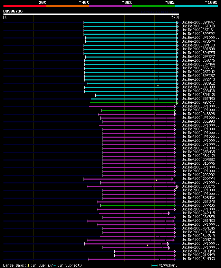Select label UniRef100_Q4RUL5

(x=198, y=213)
